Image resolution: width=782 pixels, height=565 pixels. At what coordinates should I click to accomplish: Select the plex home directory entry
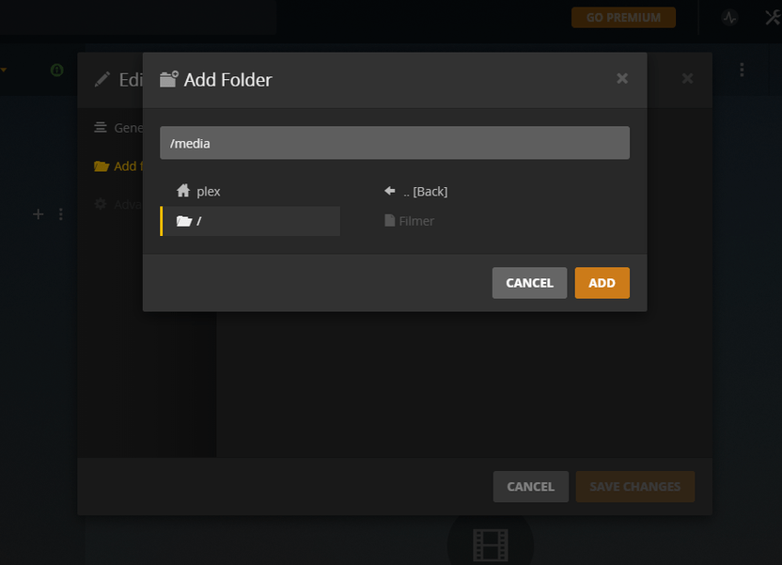250,191
